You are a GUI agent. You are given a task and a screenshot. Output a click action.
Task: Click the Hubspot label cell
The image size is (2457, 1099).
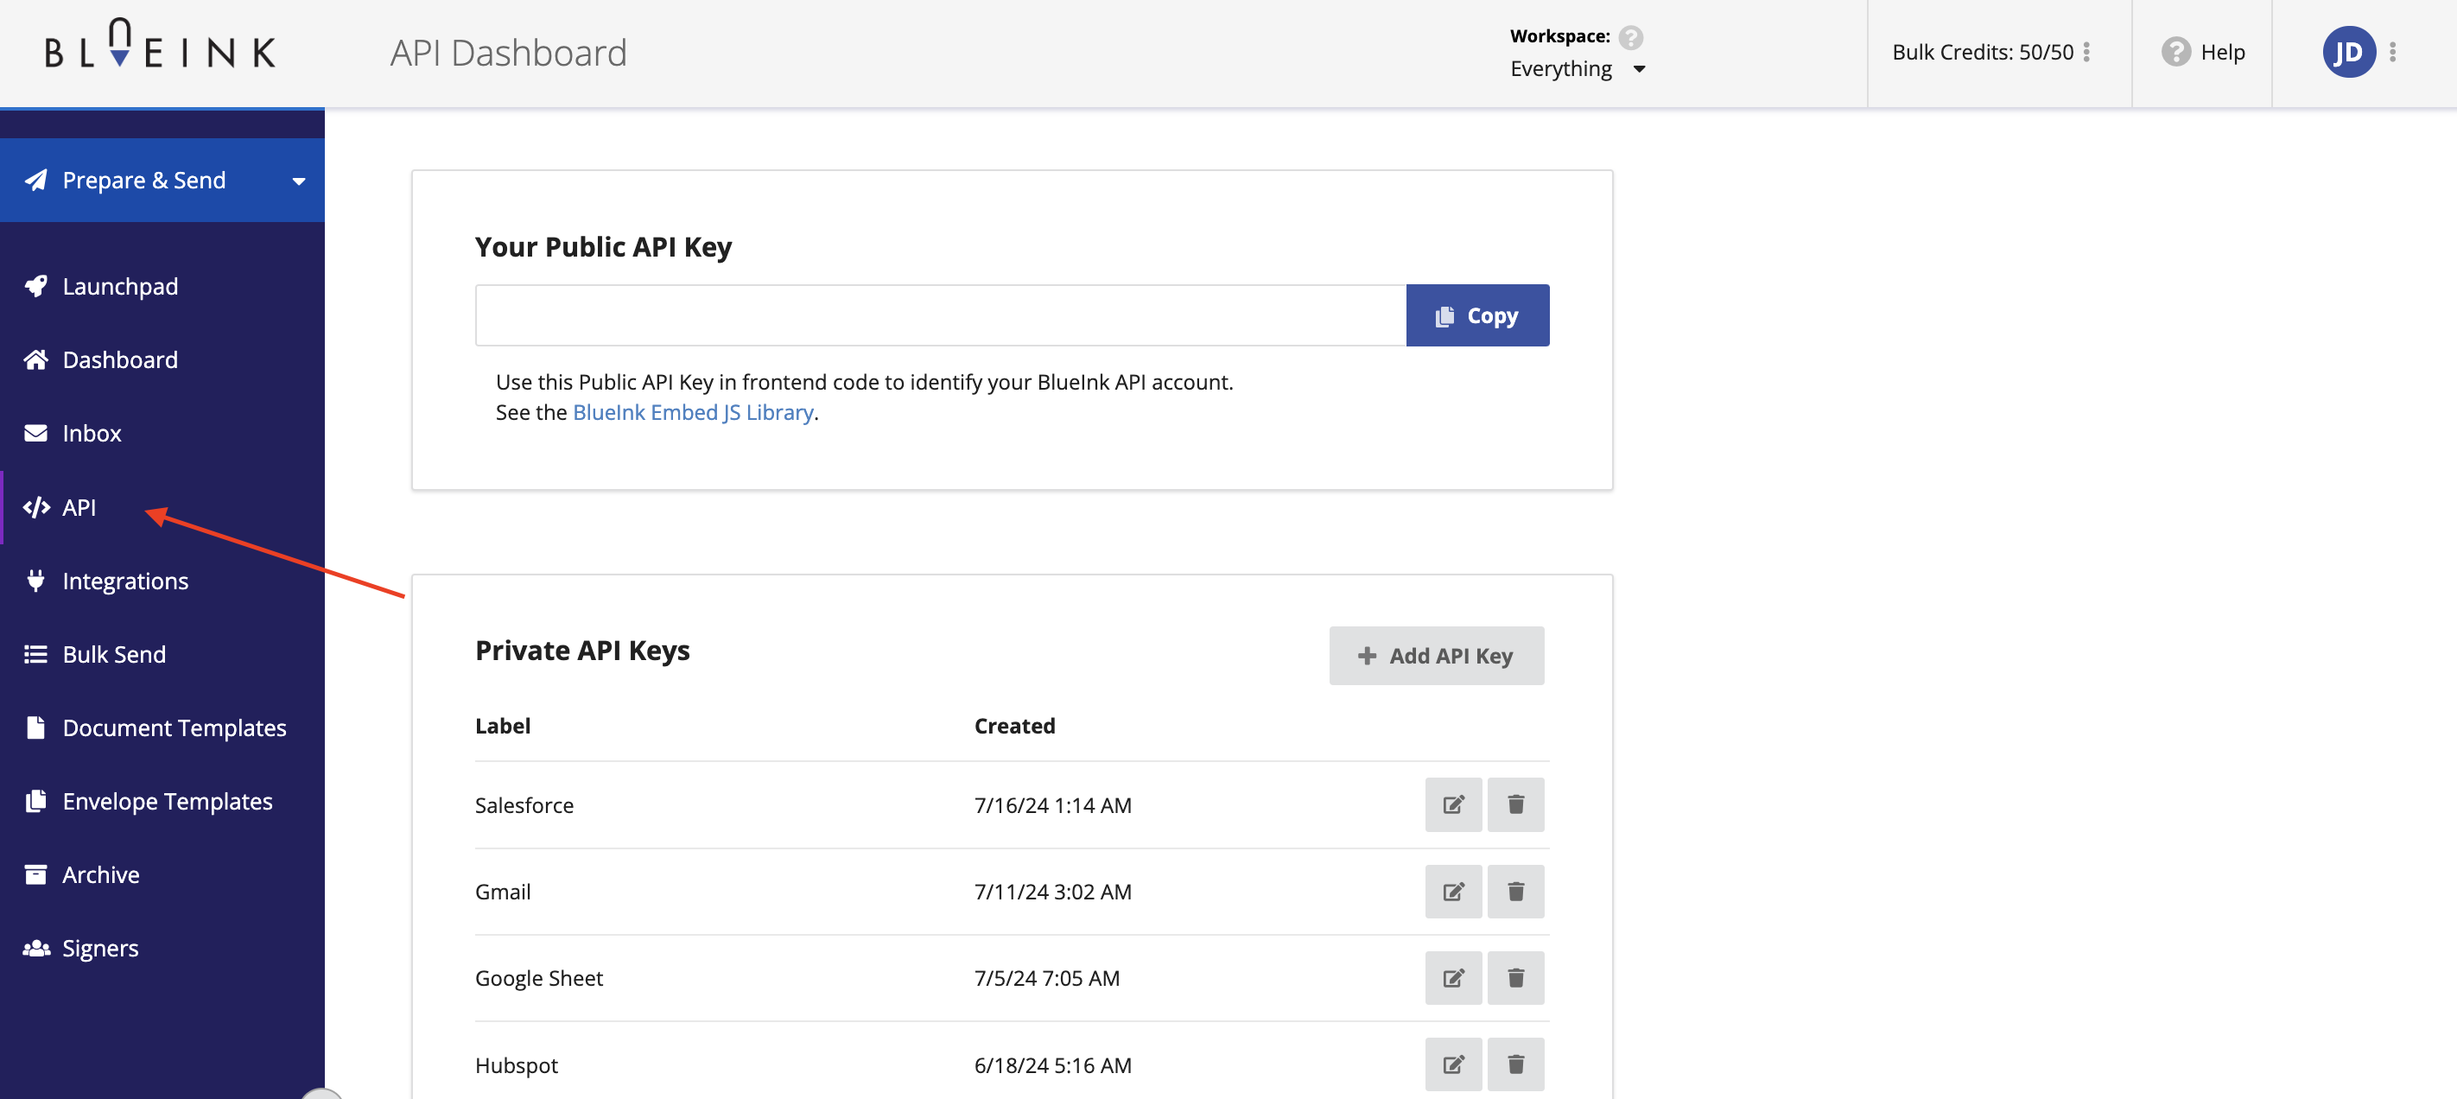(516, 1065)
